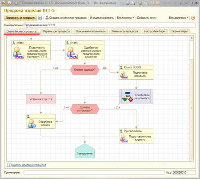Select the Подготовить коммерческое предложение task block

pyautogui.click(x=31, y=50)
